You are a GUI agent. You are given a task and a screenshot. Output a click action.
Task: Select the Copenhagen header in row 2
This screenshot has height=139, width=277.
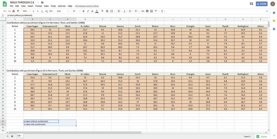(x=32, y=26)
